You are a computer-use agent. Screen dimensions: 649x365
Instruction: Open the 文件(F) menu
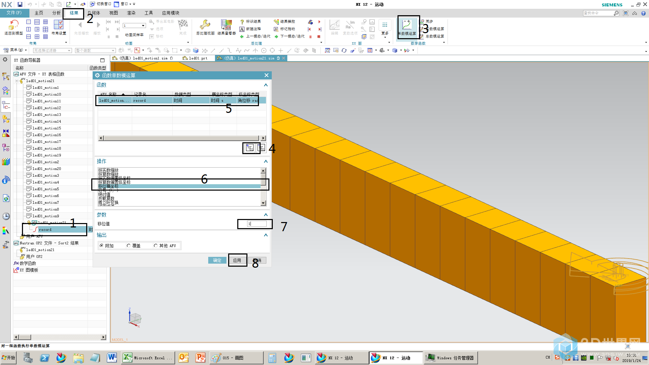click(x=14, y=13)
